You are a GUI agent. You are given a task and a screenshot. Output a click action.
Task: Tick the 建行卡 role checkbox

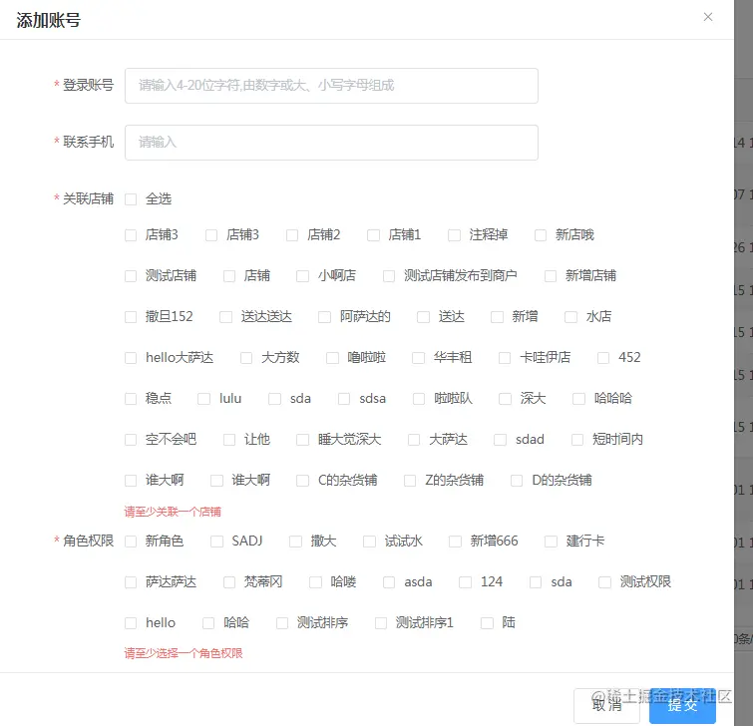click(x=551, y=542)
